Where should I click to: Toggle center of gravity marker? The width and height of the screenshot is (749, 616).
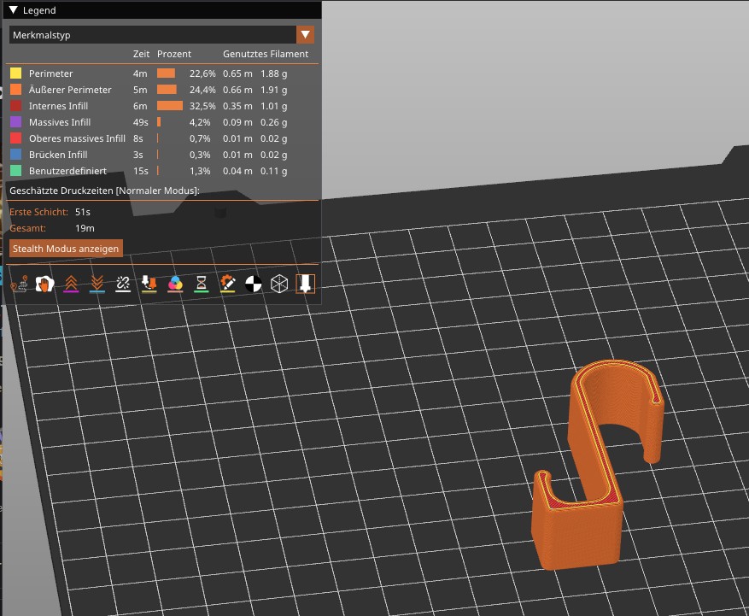[x=253, y=284]
